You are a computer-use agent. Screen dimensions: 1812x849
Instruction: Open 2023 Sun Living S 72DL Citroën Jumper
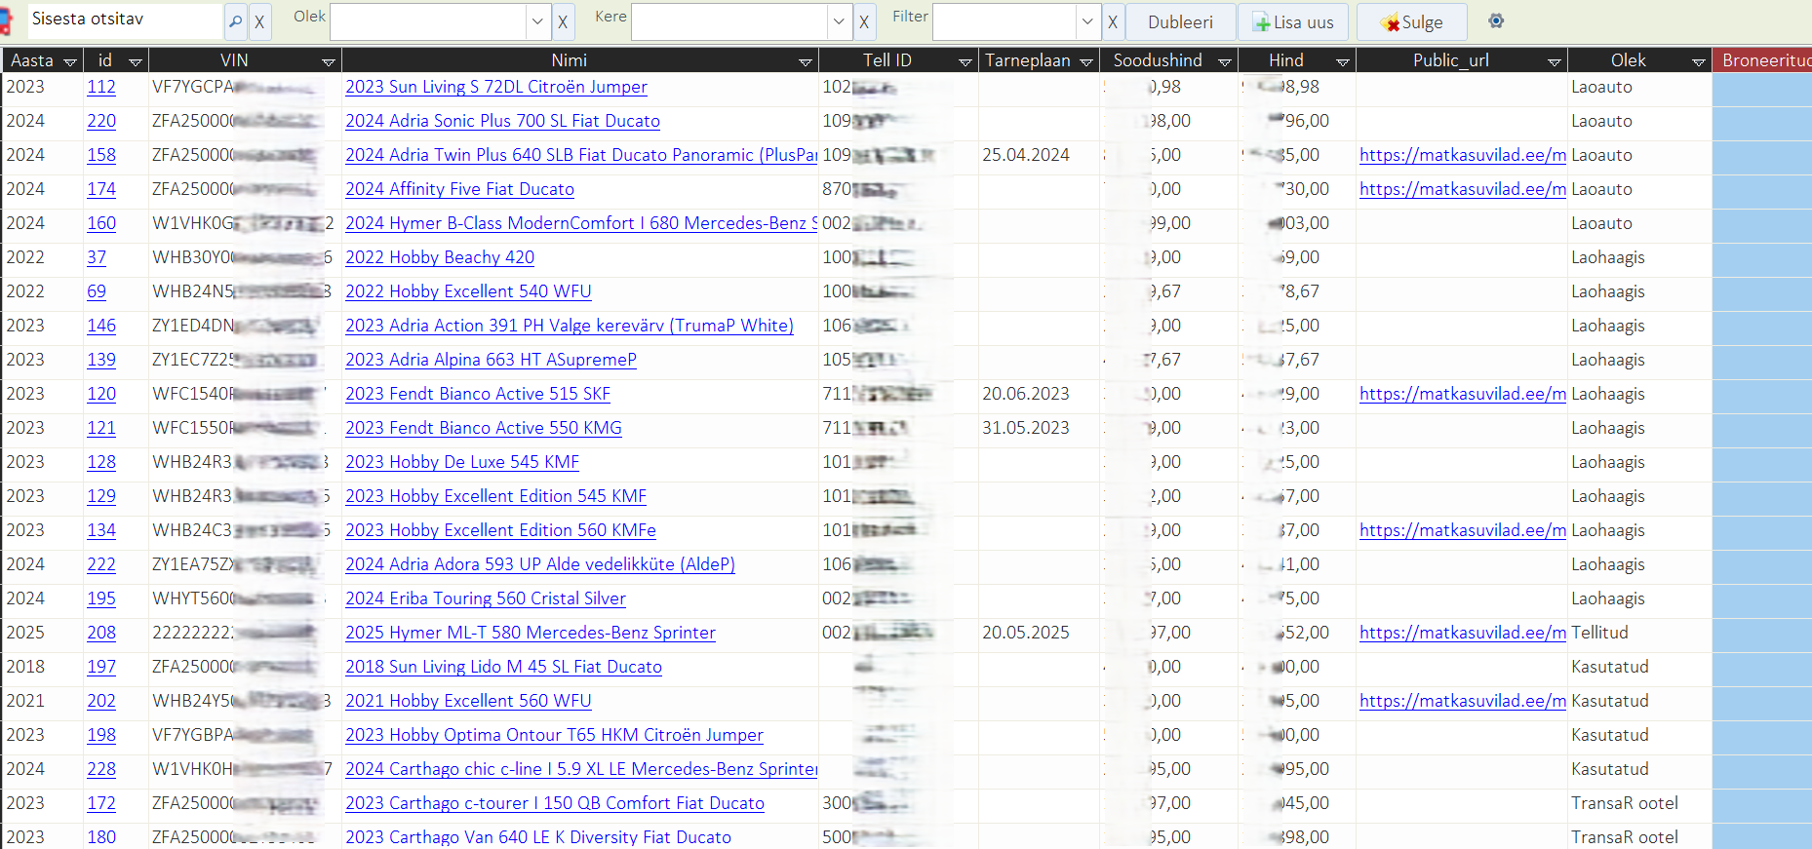(x=496, y=87)
